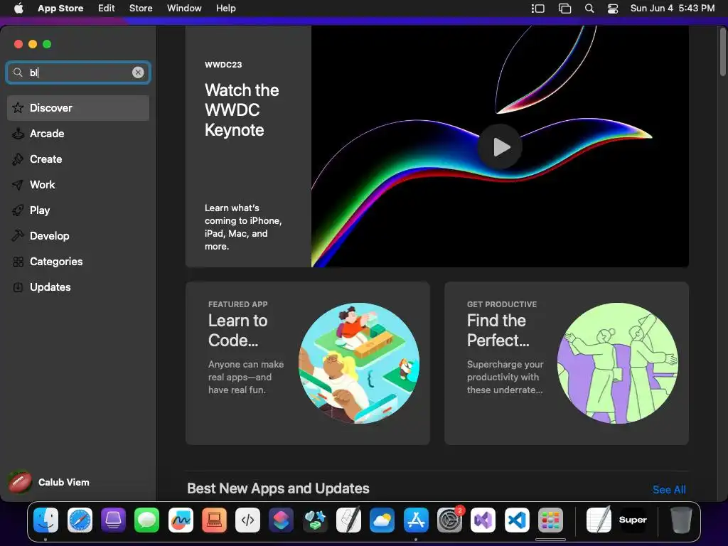Open Control Center in the menu bar
The image size is (728, 546).
click(x=613, y=9)
